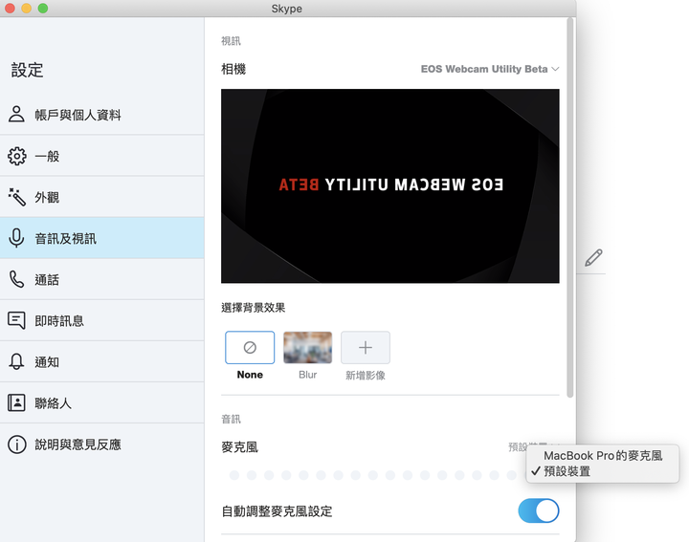Click the phone icon beside 通話

coord(16,279)
